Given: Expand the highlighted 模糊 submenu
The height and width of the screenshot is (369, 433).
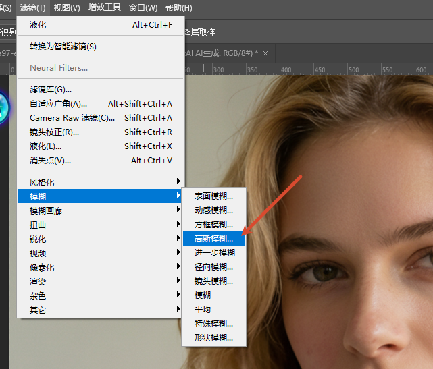Looking at the screenshot, I should click(x=100, y=196).
